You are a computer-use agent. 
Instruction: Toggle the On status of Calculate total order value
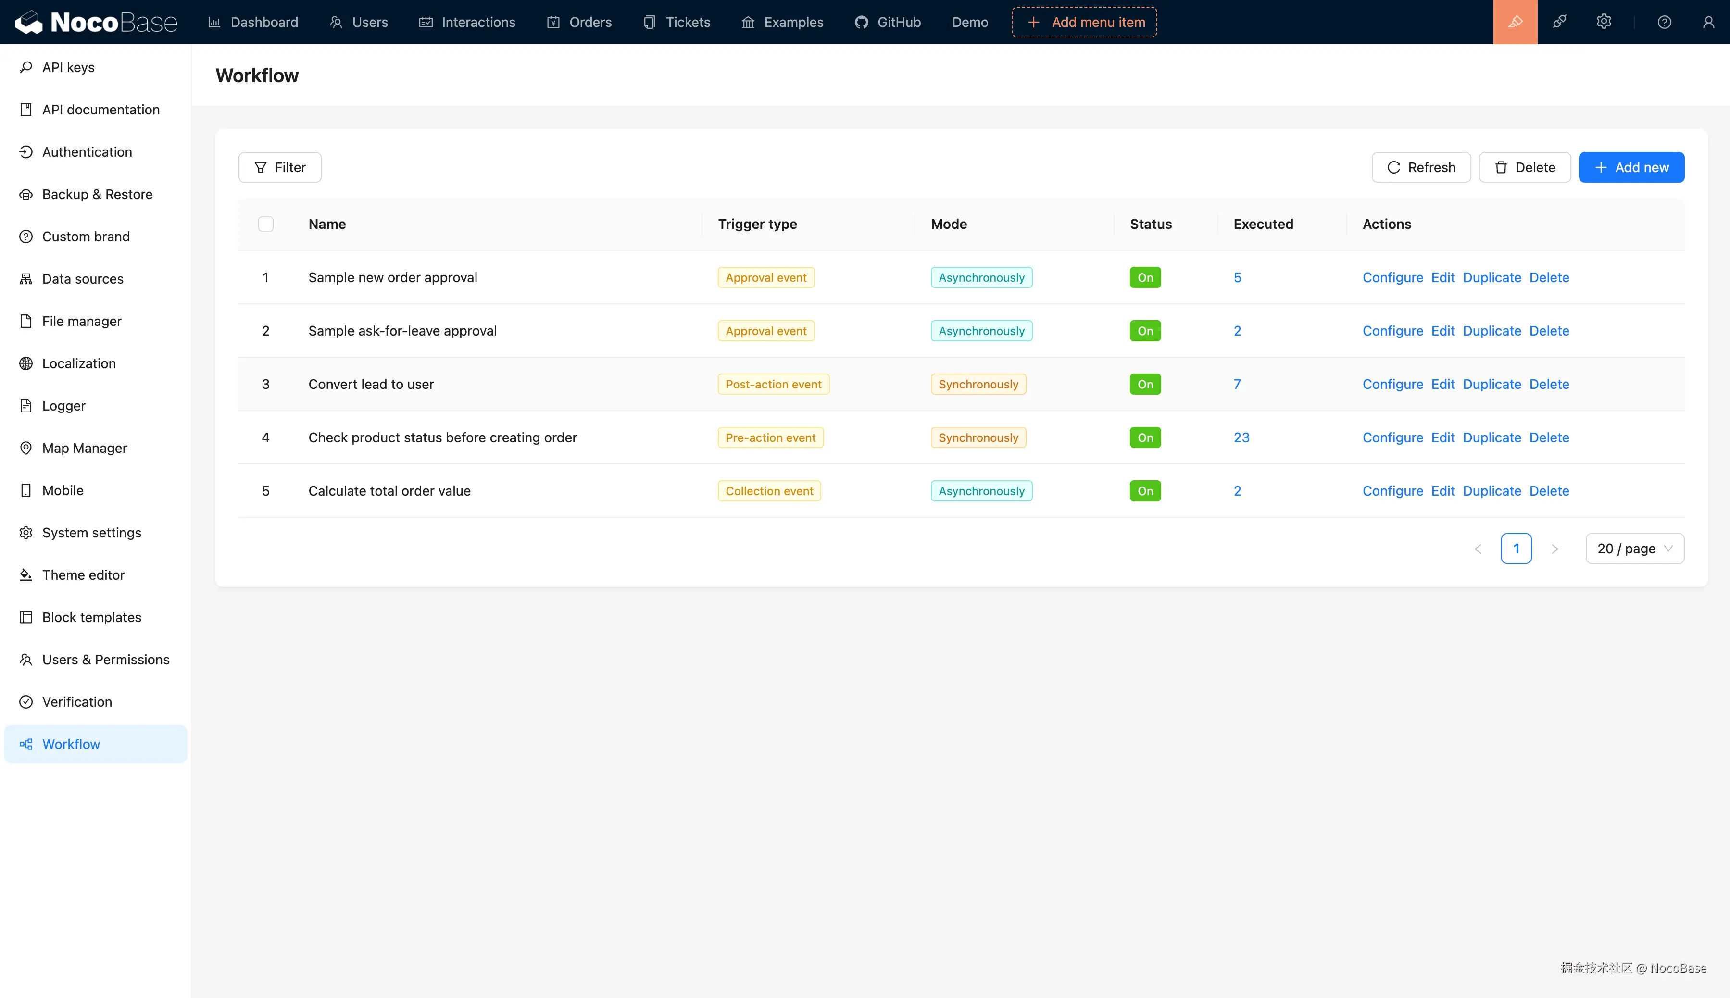(x=1145, y=491)
